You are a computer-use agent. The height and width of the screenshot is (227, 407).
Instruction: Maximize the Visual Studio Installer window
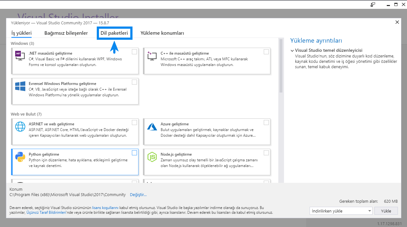point(396,4)
